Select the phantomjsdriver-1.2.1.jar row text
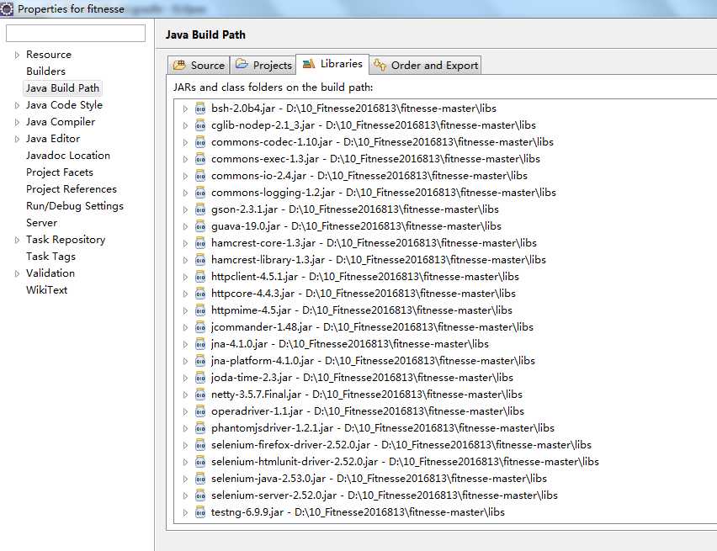717x551 pixels. click(x=383, y=428)
